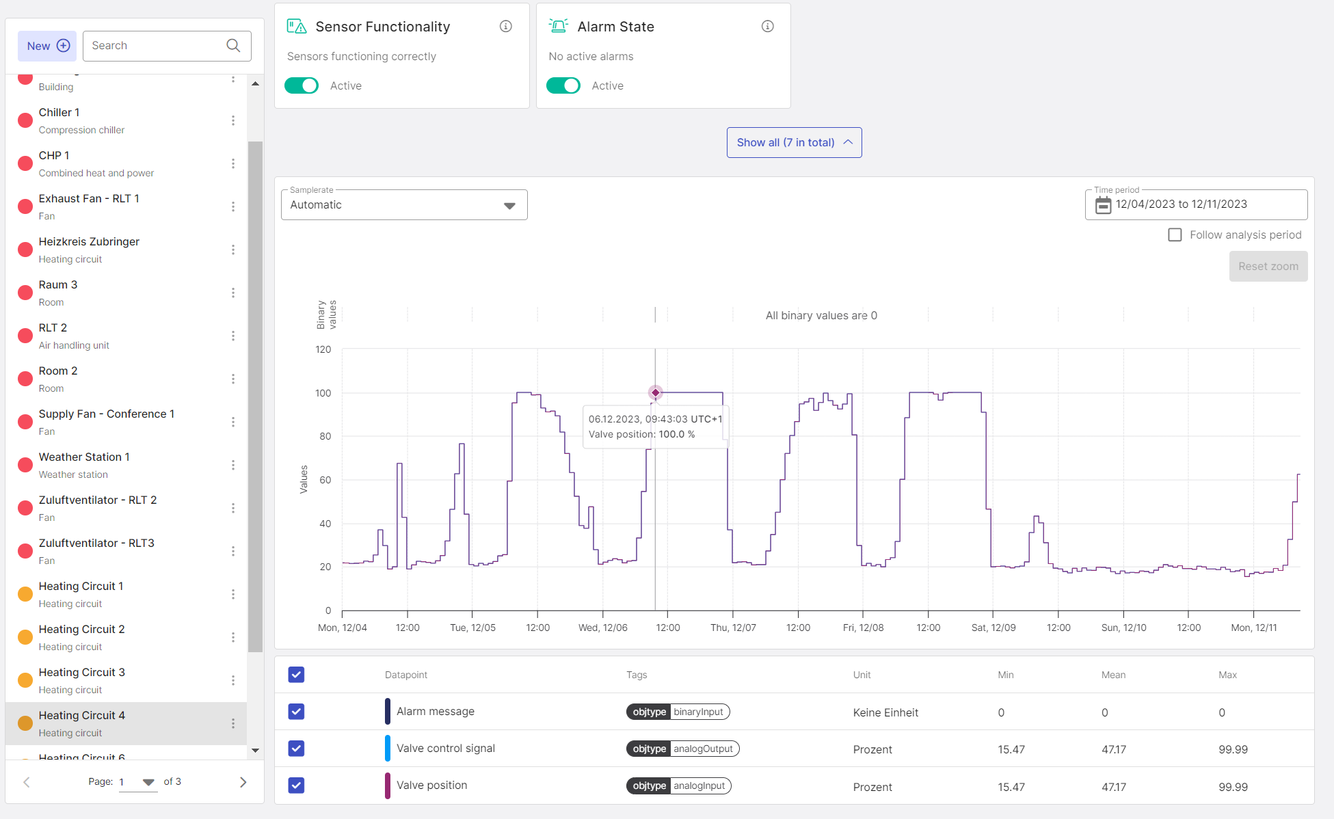Viewport: 1334px width, 819px height.
Task: Uncheck the Valve position row checkbox
Action: click(x=296, y=786)
